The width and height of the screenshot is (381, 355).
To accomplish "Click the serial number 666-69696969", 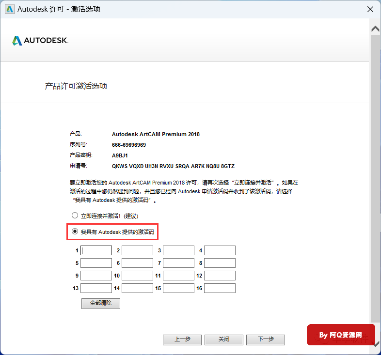I will [129, 145].
